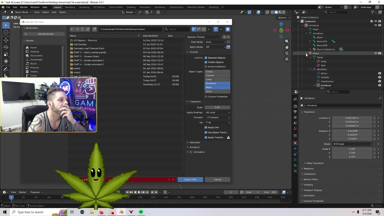Open the Fonts system bookmark
The width and height of the screenshot is (384, 216).
tap(33, 76)
